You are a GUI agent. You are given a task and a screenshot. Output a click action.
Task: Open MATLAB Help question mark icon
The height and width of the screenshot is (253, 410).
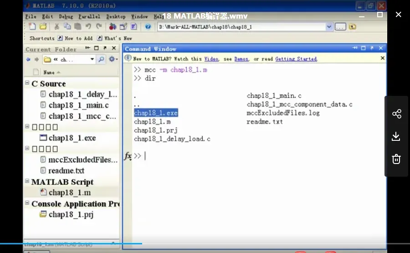coord(148,26)
